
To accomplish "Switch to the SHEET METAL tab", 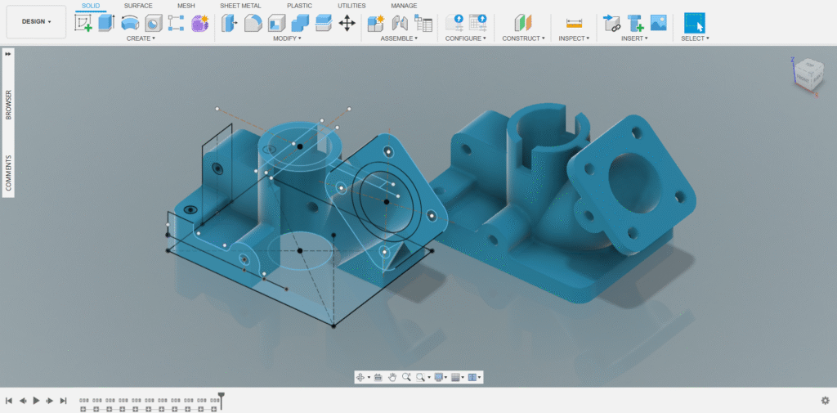I will (241, 6).
